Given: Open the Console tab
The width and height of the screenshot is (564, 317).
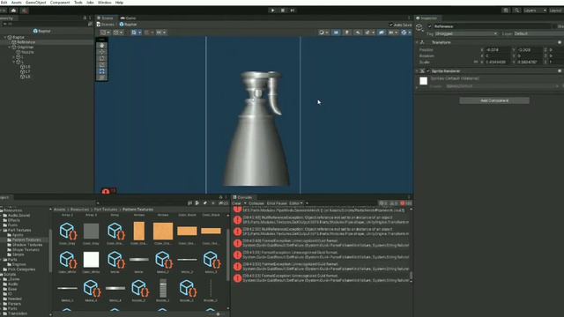Looking at the screenshot, I should [x=243, y=197].
